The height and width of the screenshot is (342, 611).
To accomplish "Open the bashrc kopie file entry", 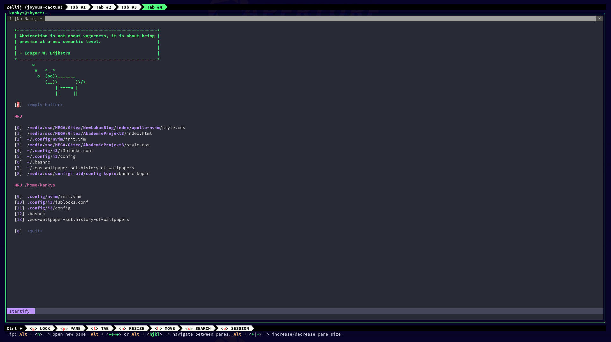I will pyautogui.click(x=88, y=174).
